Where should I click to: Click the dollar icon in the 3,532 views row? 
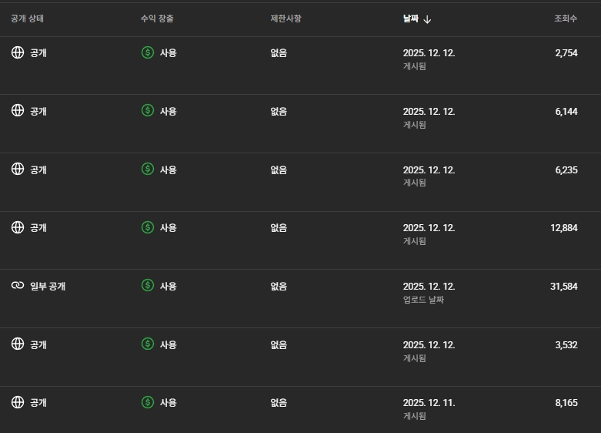(148, 344)
